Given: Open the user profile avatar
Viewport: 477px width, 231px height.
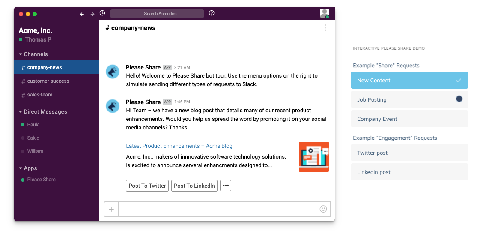Looking at the screenshot, I should (324, 13).
